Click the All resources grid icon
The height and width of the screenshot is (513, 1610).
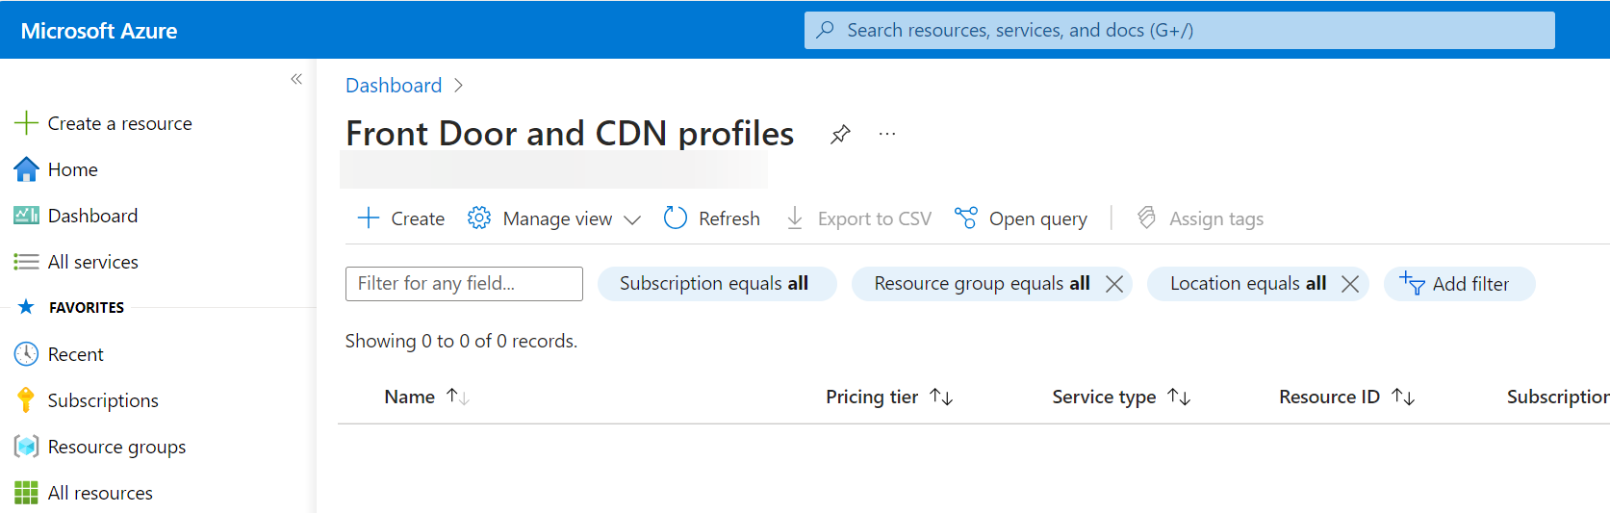(x=26, y=493)
